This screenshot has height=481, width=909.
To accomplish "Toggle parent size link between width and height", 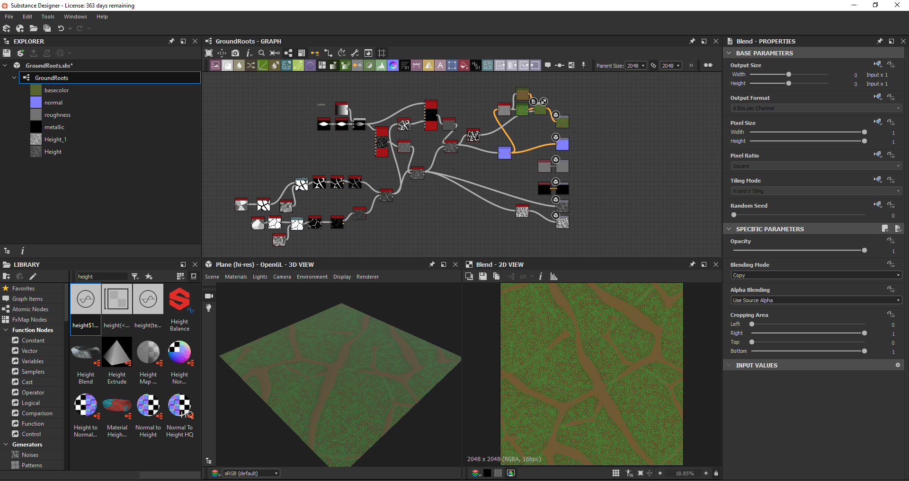I will [653, 65].
